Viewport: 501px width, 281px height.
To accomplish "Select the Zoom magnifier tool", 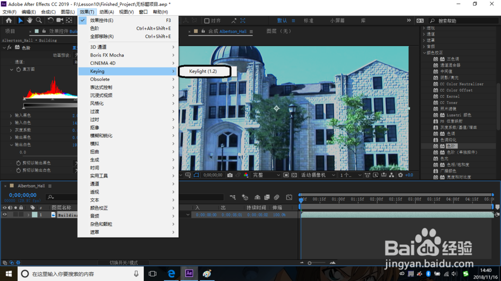I will pos(39,20).
